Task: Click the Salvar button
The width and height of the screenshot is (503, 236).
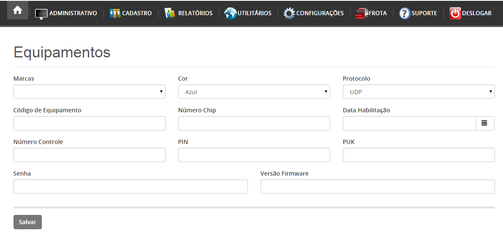Action: pos(27,222)
